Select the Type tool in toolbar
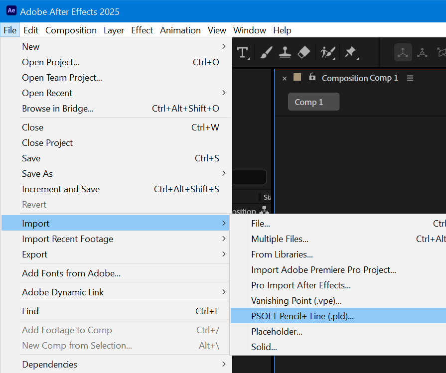The height and width of the screenshot is (373, 446). coord(243,53)
